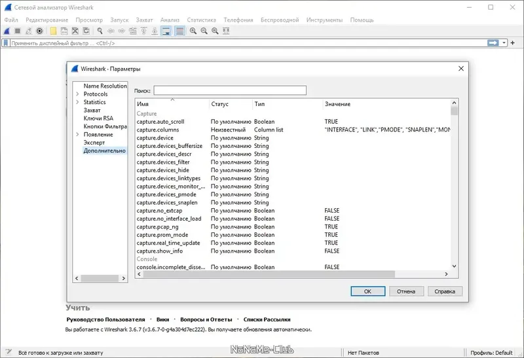Select Name Resolution in preferences tree

point(105,86)
